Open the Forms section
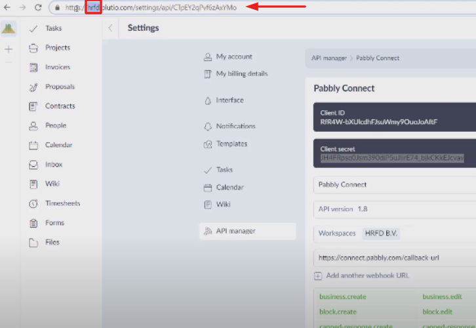 (54, 222)
